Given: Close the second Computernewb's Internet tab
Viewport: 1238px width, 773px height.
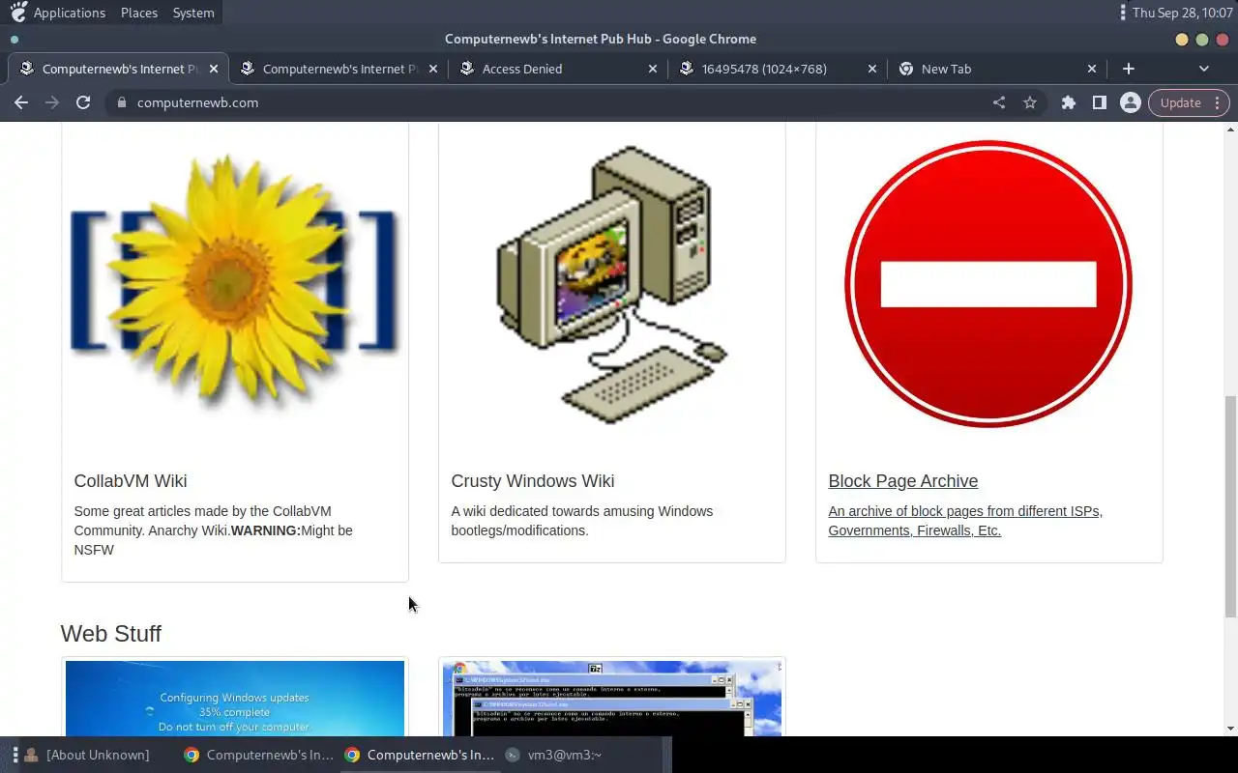Looking at the screenshot, I should (433, 69).
